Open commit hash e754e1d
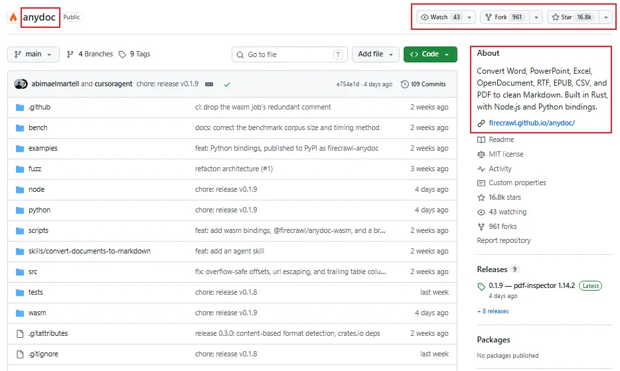 348,84
